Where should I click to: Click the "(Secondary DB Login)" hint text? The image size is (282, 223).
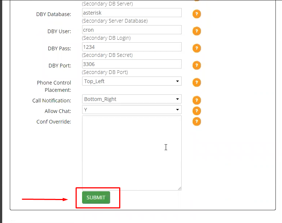(106, 38)
